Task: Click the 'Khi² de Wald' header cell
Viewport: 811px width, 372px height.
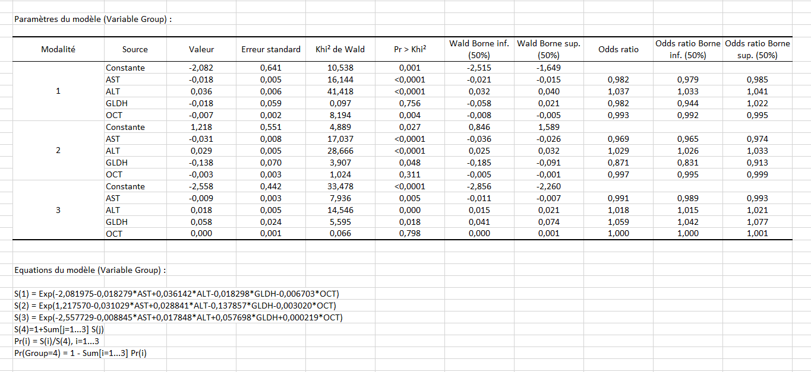Action: click(340, 49)
